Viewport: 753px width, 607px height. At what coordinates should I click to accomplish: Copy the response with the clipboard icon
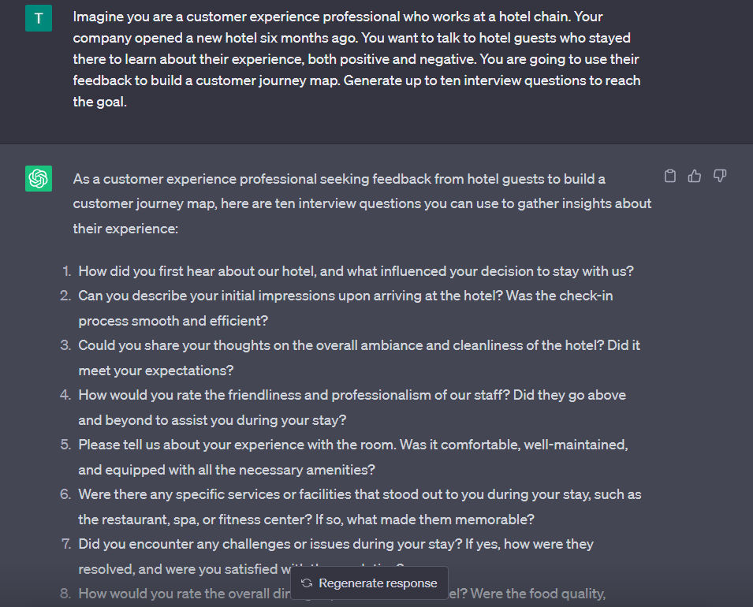click(x=670, y=177)
